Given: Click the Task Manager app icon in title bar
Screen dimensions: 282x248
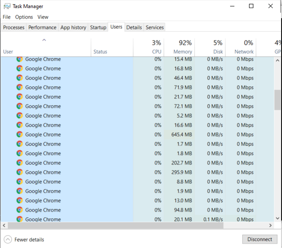Looking at the screenshot, I should pyautogui.click(x=7, y=6).
